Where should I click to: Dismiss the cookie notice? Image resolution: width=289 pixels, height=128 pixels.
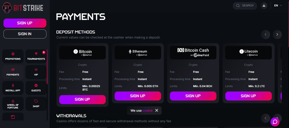click(157, 111)
